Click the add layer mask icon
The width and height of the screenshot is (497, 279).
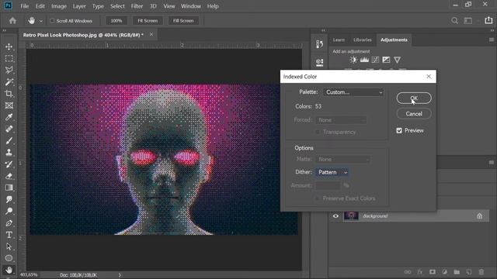[x=433, y=272]
